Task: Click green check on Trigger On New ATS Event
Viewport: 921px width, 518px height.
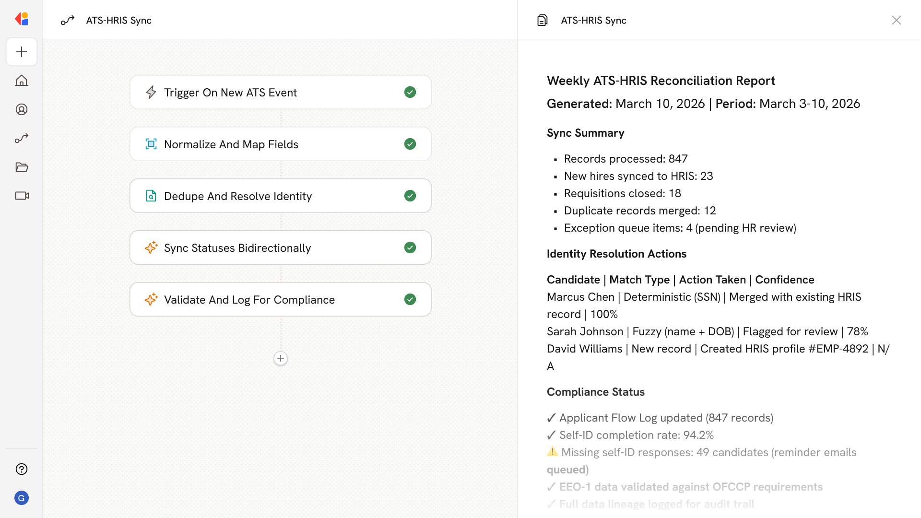Action: coord(410,92)
